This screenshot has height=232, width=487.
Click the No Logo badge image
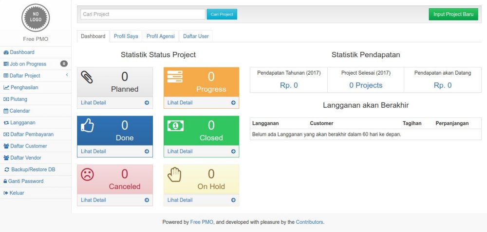[36, 18]
